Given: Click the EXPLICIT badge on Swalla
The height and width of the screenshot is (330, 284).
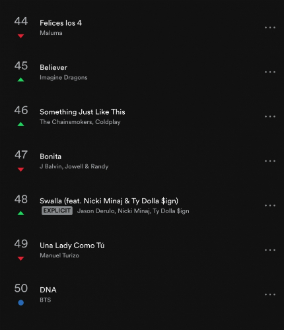Looking at the screenshot, I should (x=57, y=211).
